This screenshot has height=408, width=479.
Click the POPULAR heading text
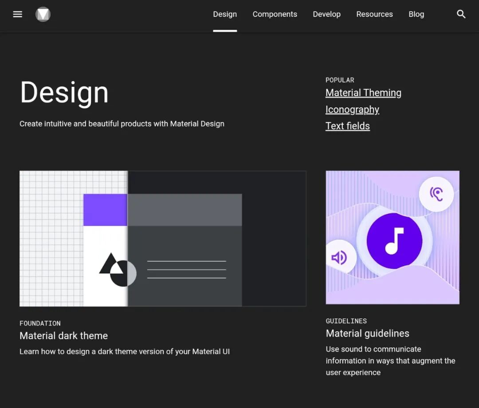coord(340,80)
